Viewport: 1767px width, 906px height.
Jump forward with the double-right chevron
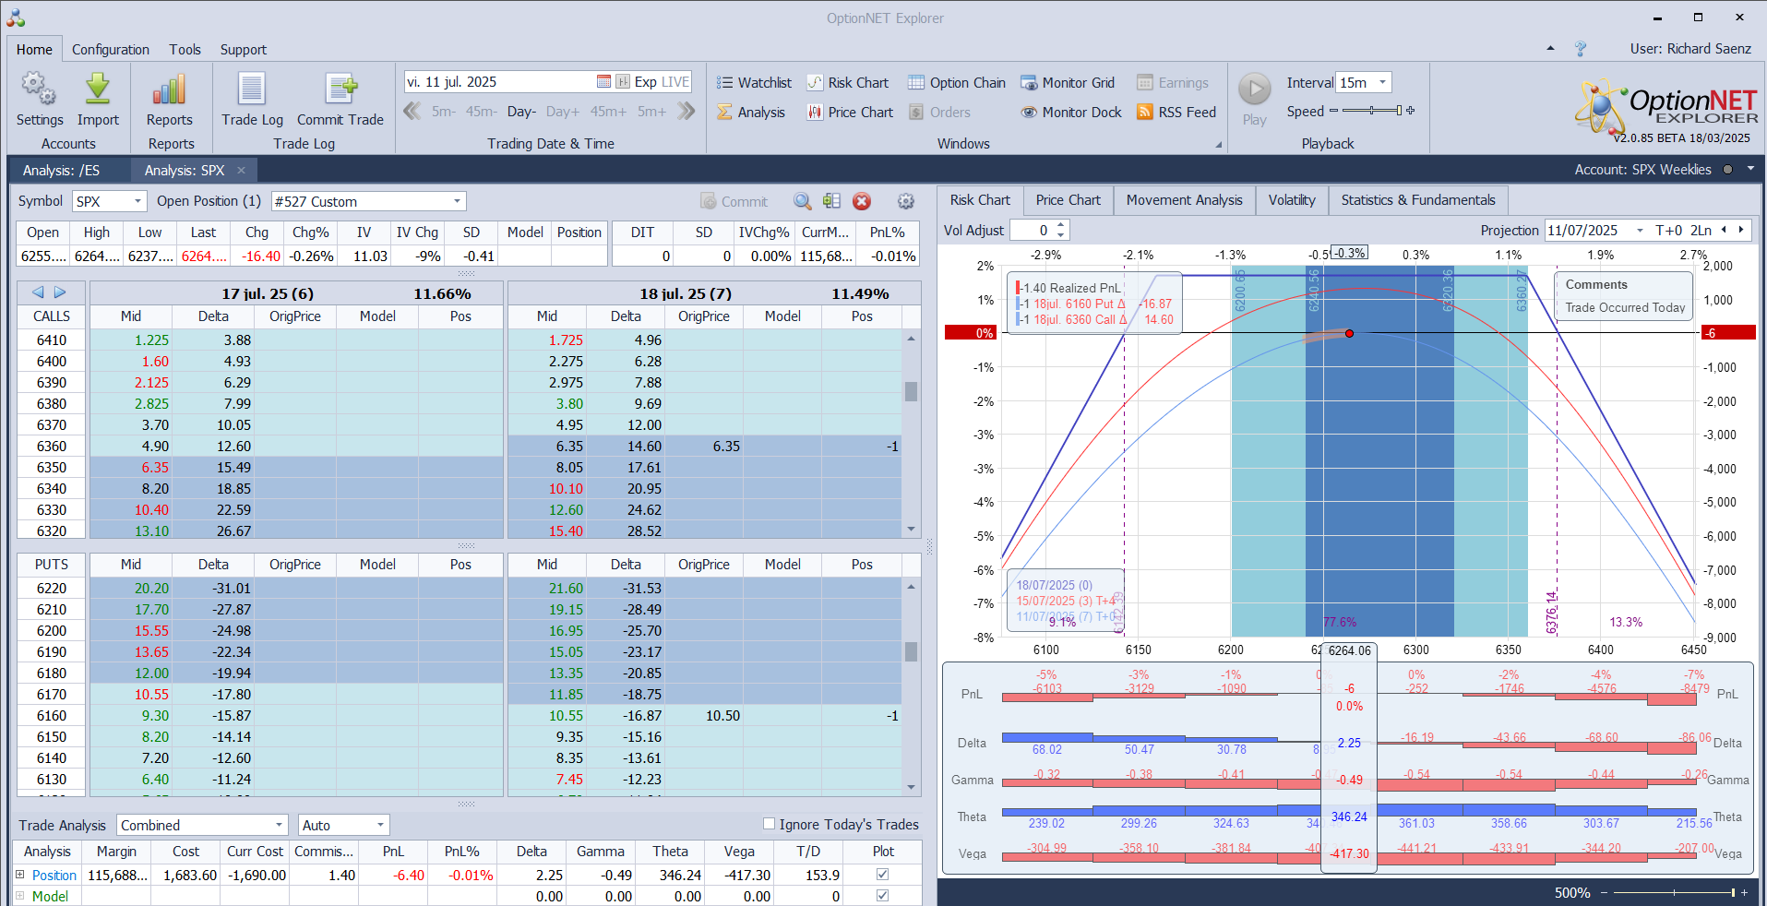(x=686, y=112)
